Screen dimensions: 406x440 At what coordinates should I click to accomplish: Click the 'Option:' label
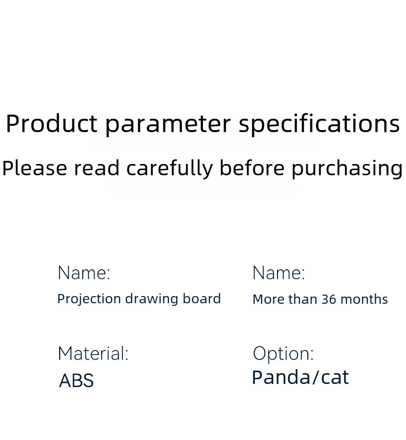[283, 355]
